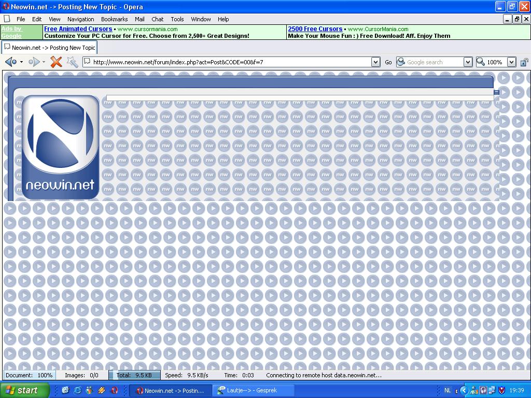Screen dimensions: 531x398
Task: Open the File menu
Action: pyautogui.click(x=21, y=19)
